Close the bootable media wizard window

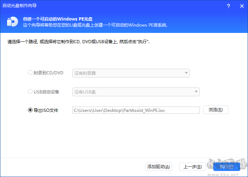242,6
